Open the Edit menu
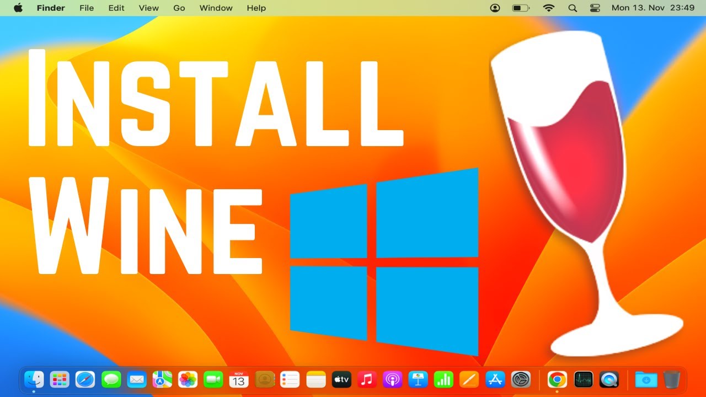This screenshot has height=397, width=706. tap(116, 8)
